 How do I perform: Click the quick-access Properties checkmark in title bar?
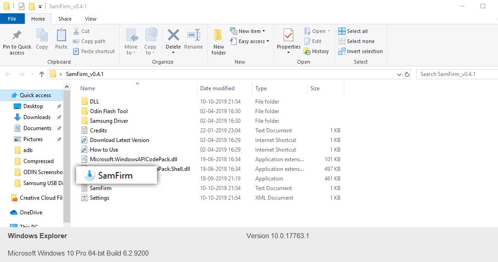(x=22, y=6)
